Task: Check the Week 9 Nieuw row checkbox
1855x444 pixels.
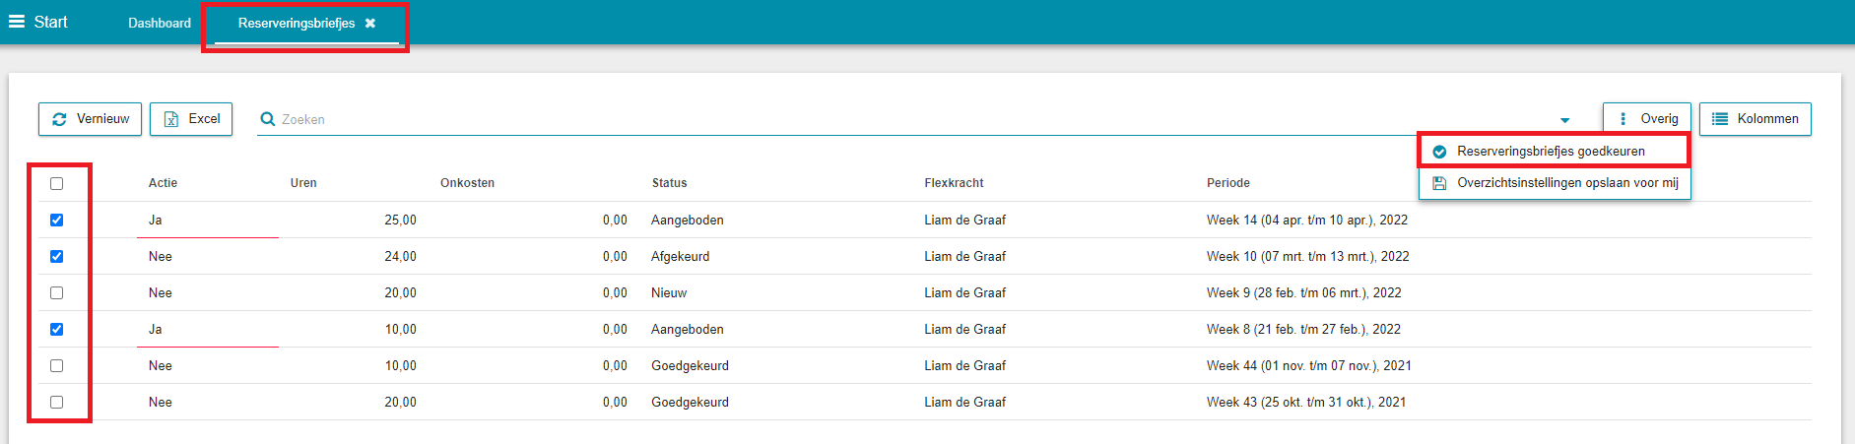Action: tap(56, 292)
